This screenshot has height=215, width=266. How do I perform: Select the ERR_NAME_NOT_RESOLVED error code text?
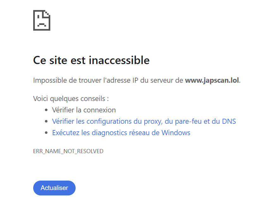click(x=68, y=151)
